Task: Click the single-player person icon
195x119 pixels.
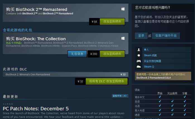Action: [139, 50]
